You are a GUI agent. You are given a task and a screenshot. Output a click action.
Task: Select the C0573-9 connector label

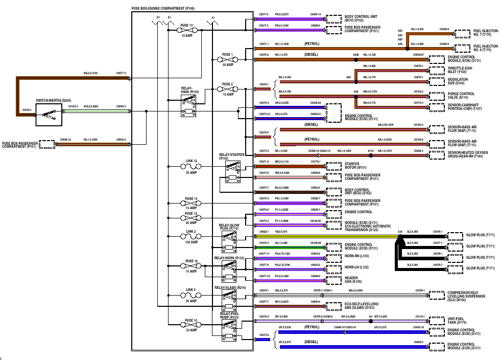(x=264, y=335)
